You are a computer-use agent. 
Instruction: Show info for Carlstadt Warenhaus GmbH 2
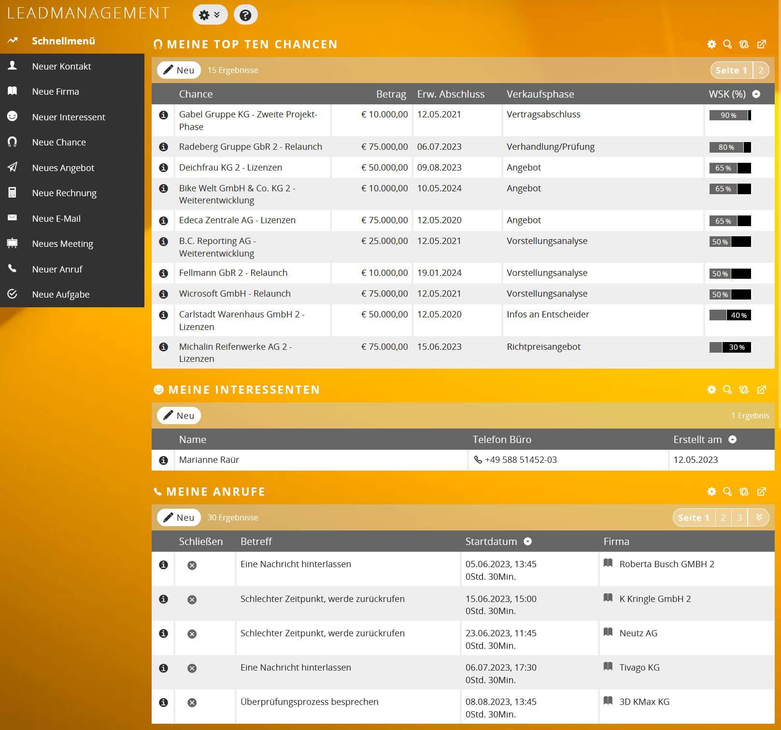click(164, 315)
